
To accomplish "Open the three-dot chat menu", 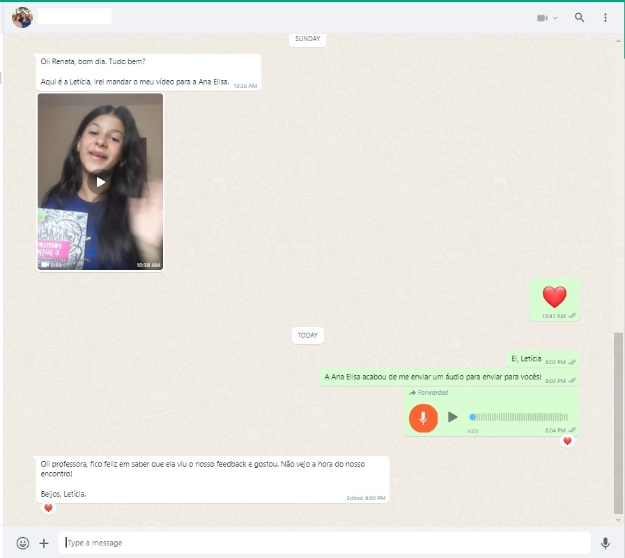I will point(605,17).
